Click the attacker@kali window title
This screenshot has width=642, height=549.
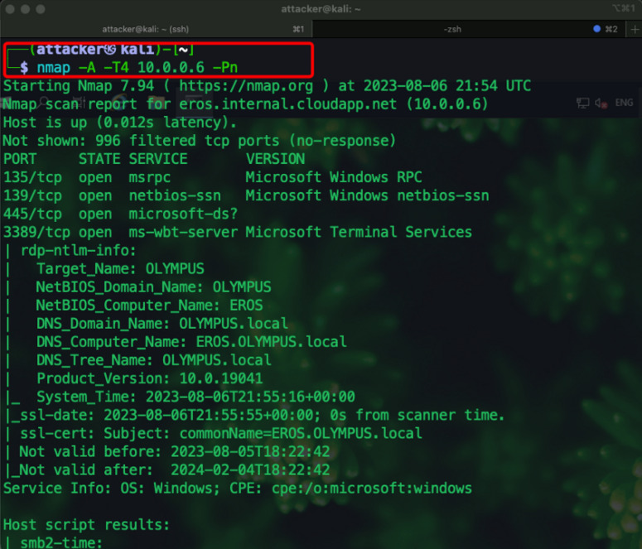point(321,8)
